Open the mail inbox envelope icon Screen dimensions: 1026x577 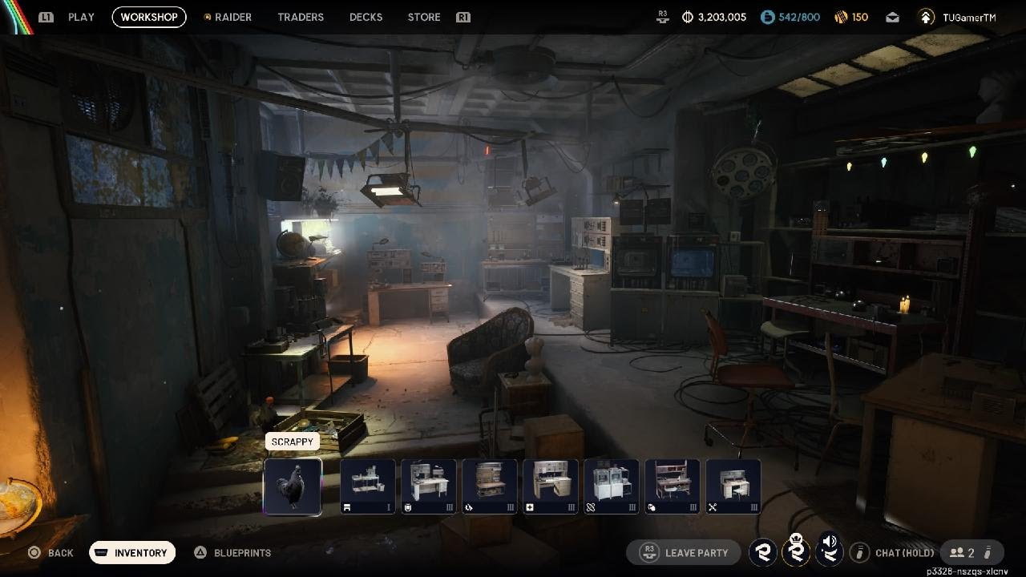click(892, 17)
